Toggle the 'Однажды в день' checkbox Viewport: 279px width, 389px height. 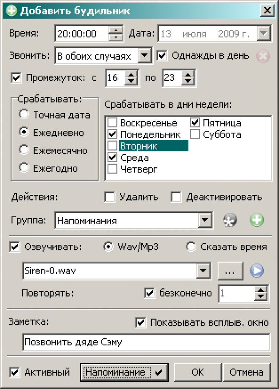point(162,56)
